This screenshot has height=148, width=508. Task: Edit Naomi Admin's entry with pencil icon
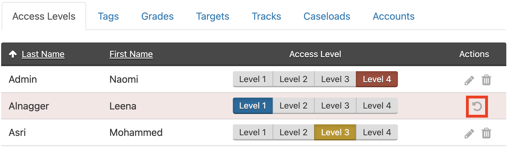[469, 80]
